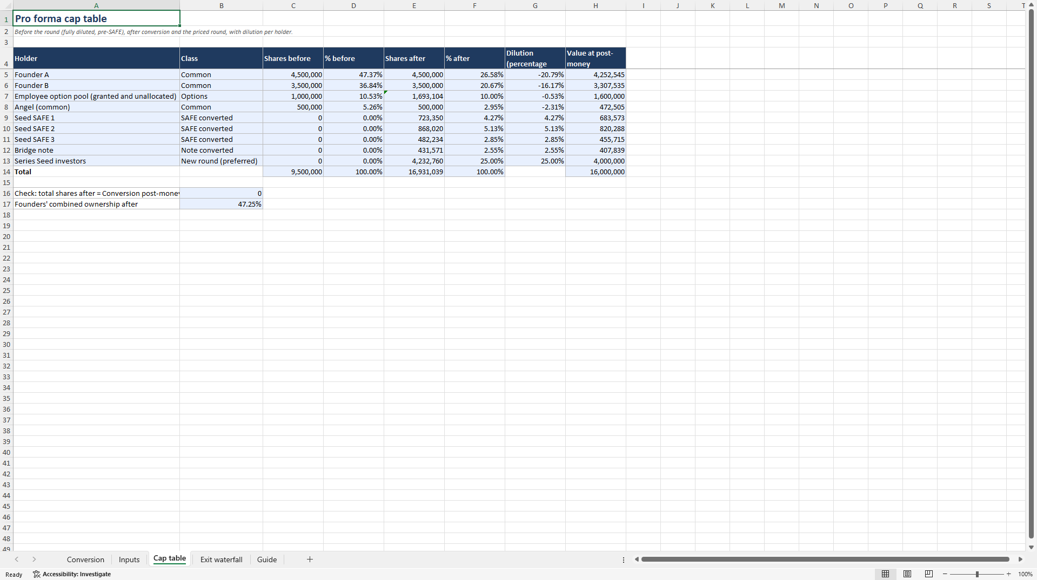
Task: Click zoom out minus icon
Action: pos(945,574)
